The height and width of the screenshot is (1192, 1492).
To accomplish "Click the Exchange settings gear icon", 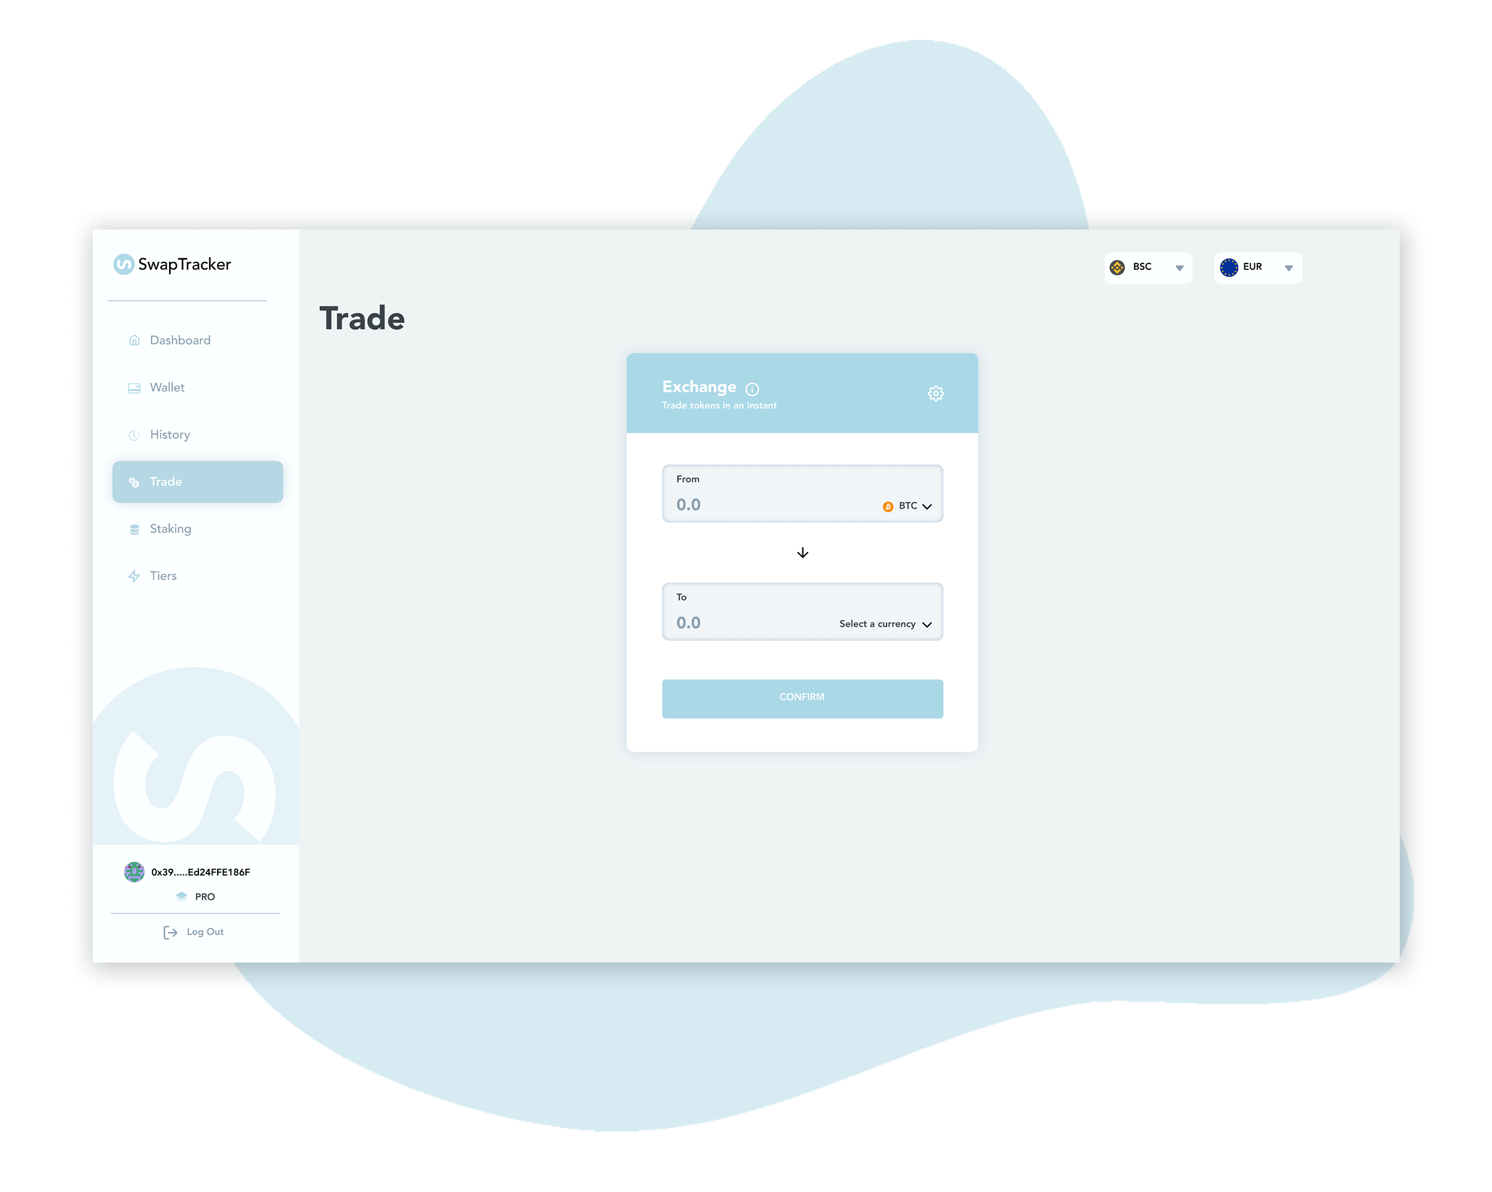I will click(x=936, y=391).
